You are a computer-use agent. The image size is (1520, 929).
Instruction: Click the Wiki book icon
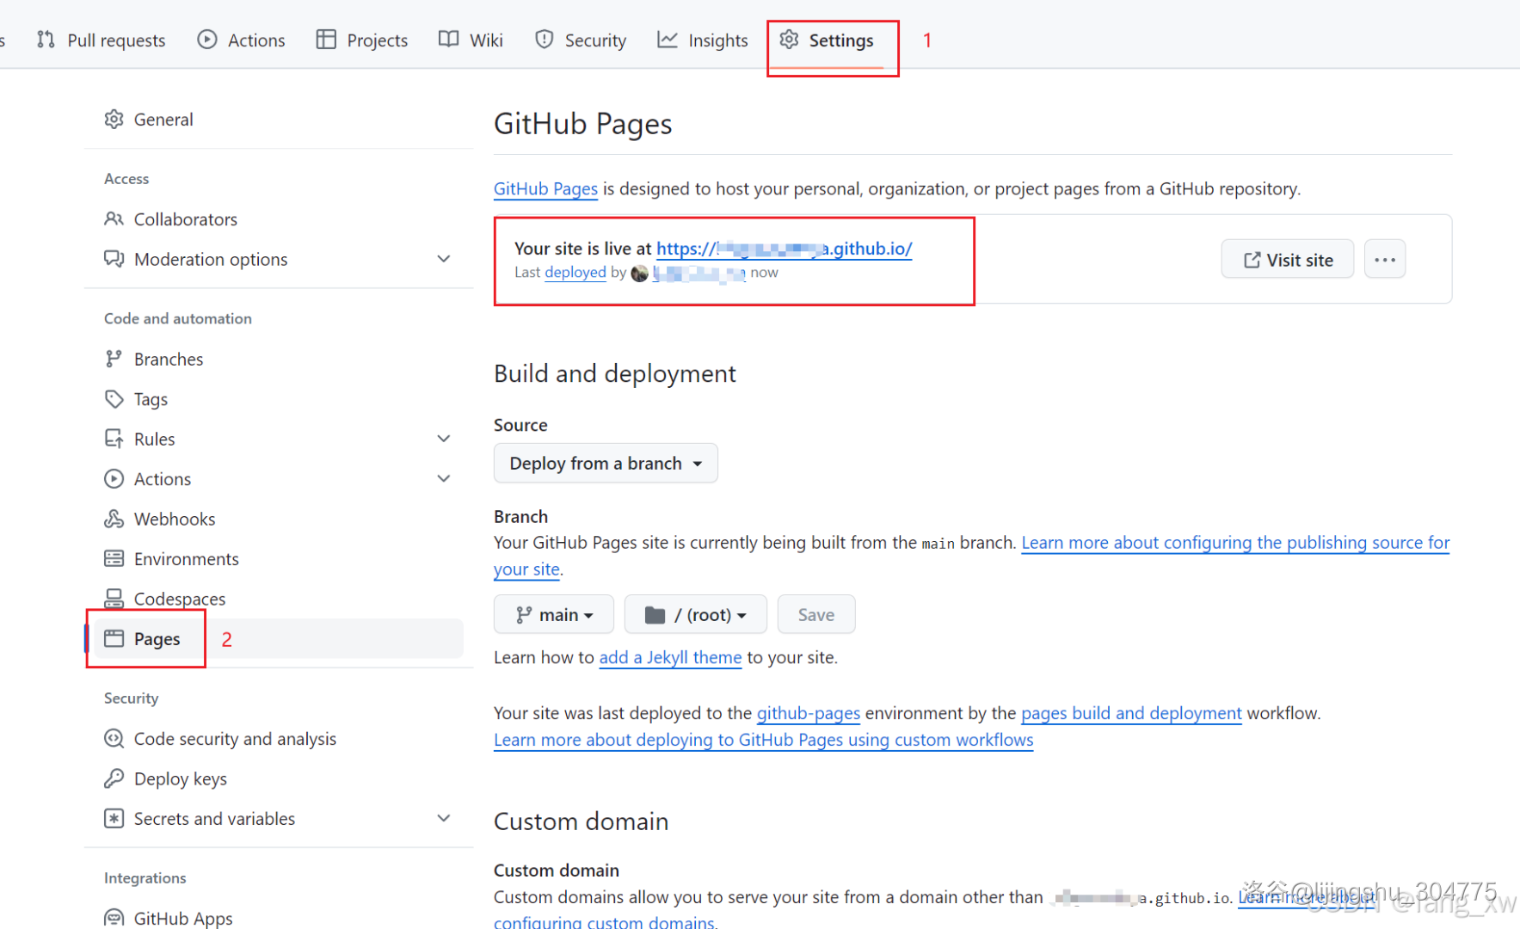click(x=448, y=40)
